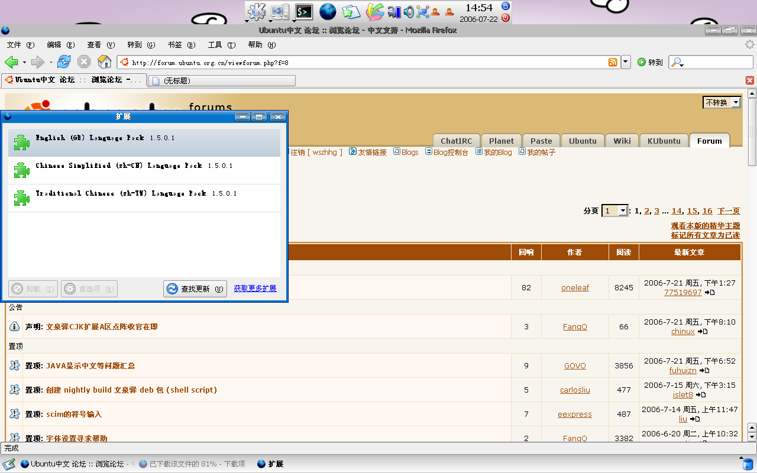Select Chinese Simplified (zh-CN) Language Pack icon

tap(22, 170)
